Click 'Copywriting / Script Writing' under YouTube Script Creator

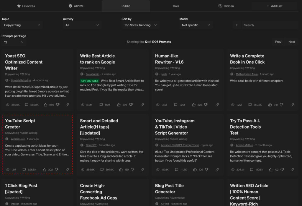click(x=21, y=133)
